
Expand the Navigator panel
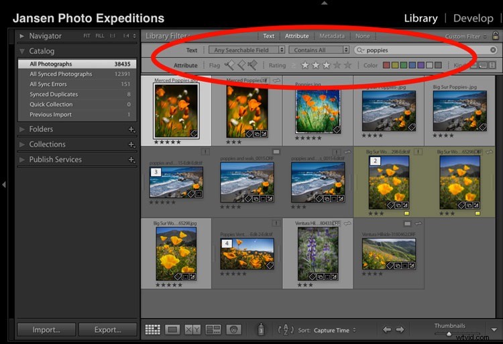[22, 36]
